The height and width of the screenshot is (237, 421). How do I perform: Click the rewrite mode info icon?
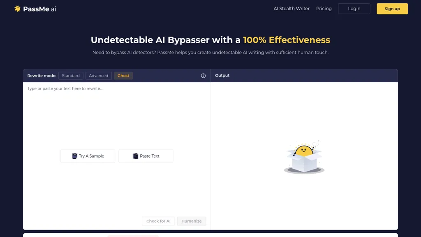(x=203, y=76)
